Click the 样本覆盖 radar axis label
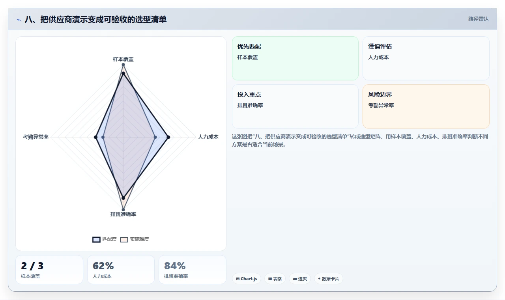505x300 pixels. (x=123, y=59)
